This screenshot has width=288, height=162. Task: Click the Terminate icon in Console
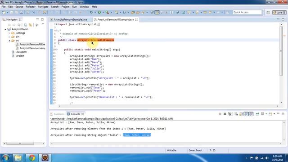click(x=220, y=114)
